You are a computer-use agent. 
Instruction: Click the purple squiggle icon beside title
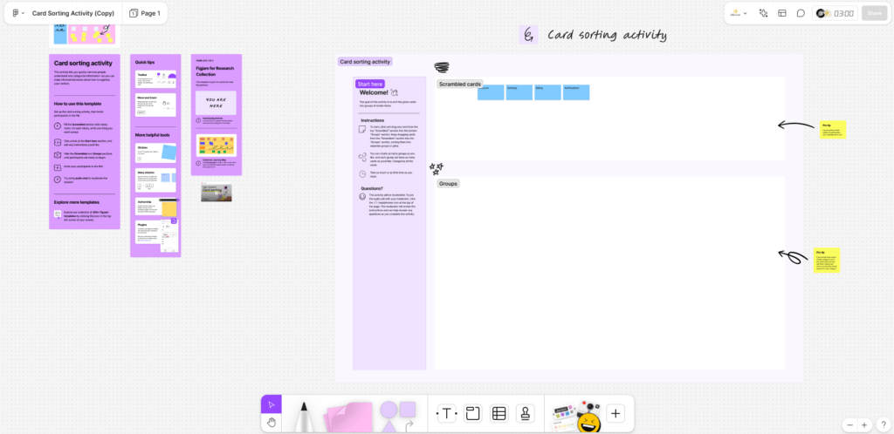pyautogui.click(x=528, y=35)
